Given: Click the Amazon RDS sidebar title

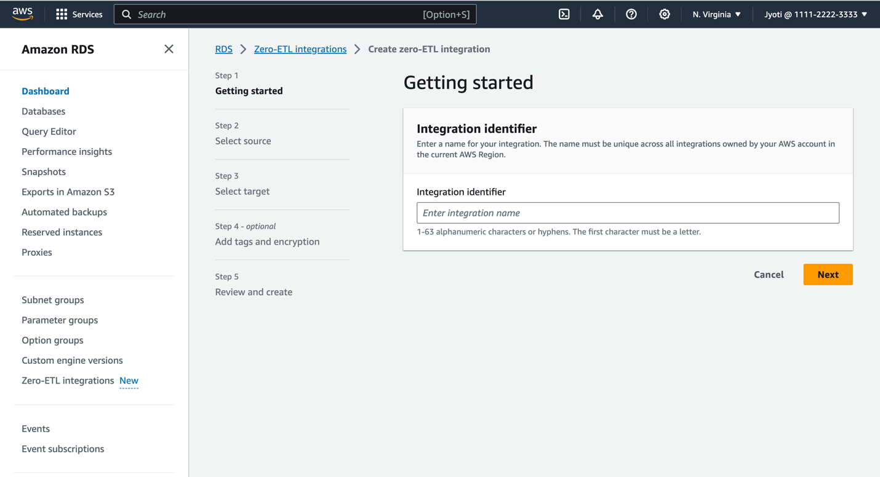Looking at the screenshot, I should (x=58, y=49).
